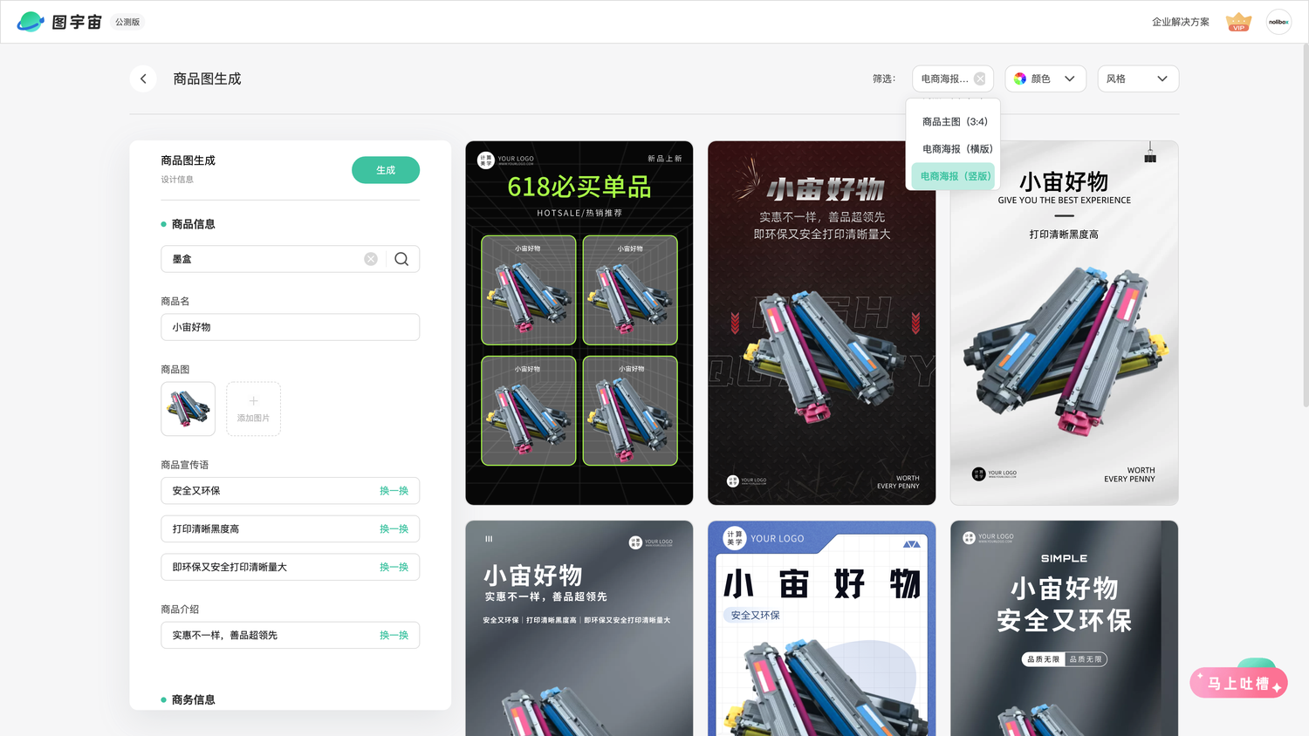Image resolution: width=1309 pixels, height=736 pixels.
Task: Choose 商品主图 (3:4) option
Action: [x=956, y=121]
